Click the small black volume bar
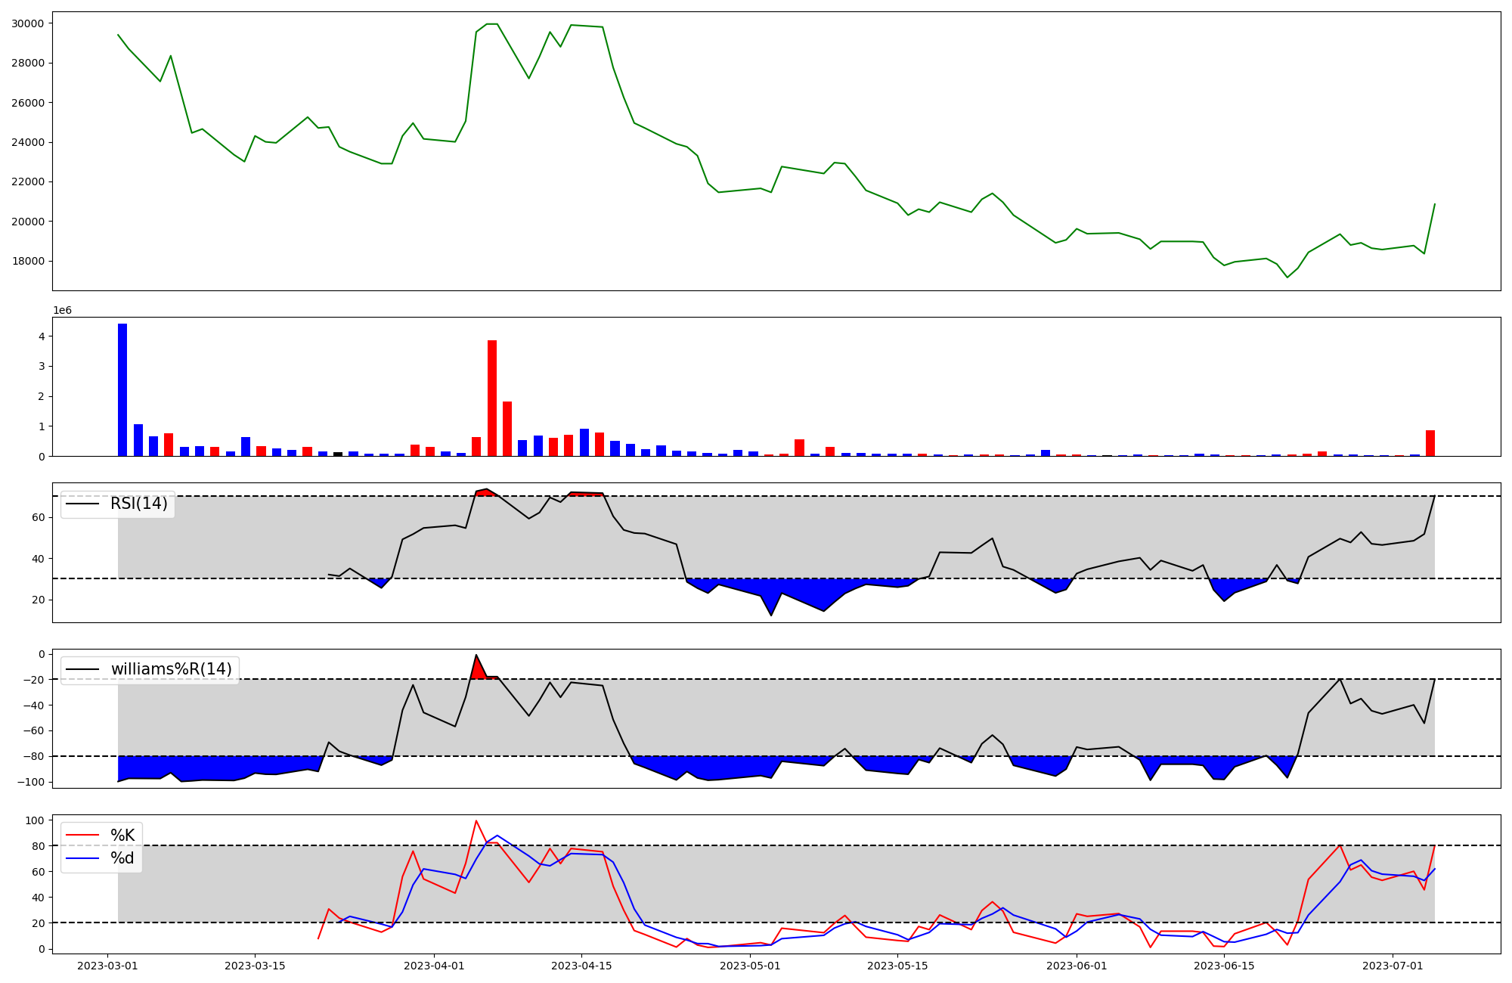Screen dimensions: 1512x983 click(x=338, y=454)
